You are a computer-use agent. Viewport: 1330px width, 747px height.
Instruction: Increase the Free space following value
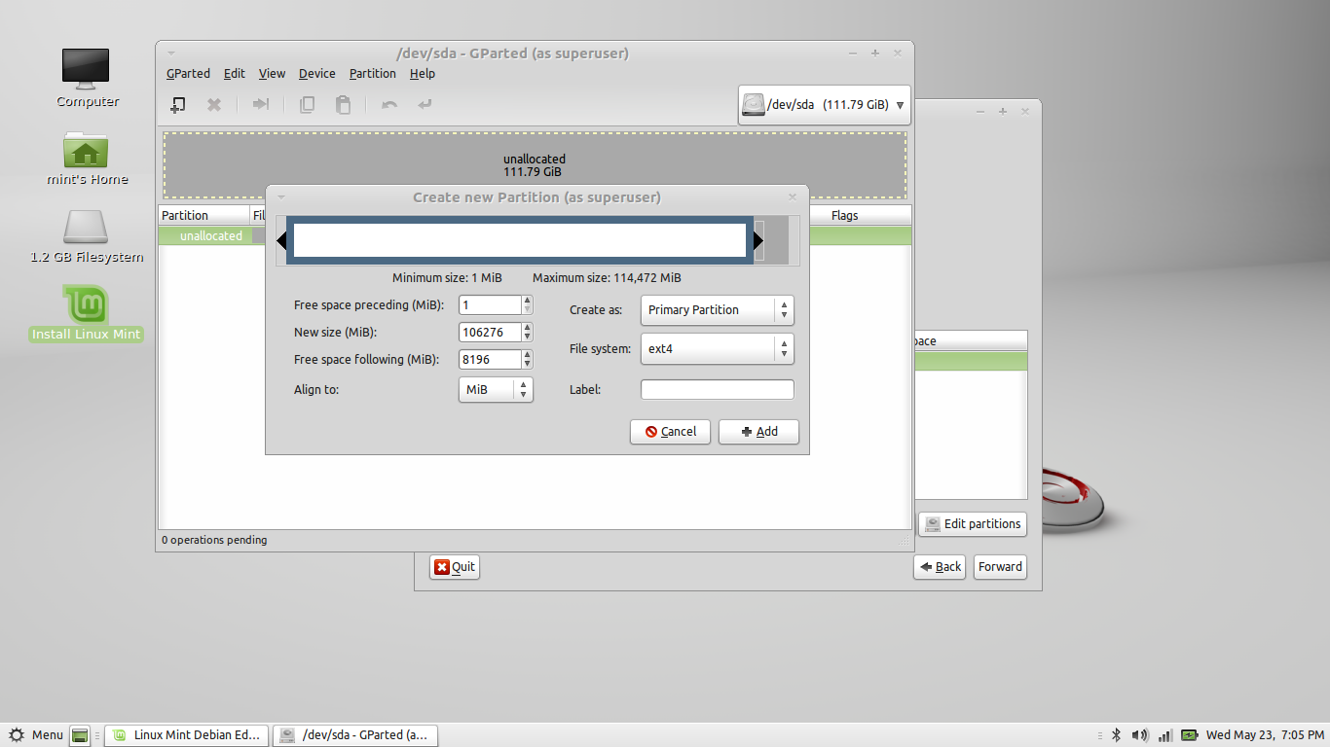[x=527, y=355]
